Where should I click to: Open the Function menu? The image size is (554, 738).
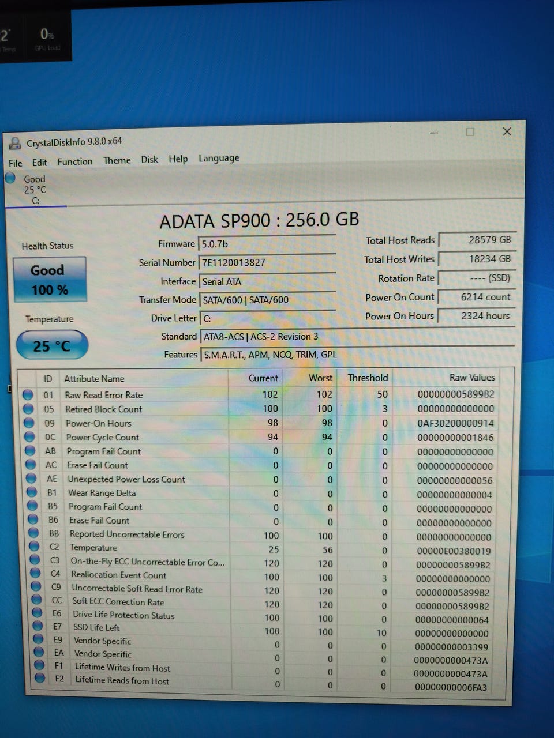pyautogui.click(x=75, y=161)
